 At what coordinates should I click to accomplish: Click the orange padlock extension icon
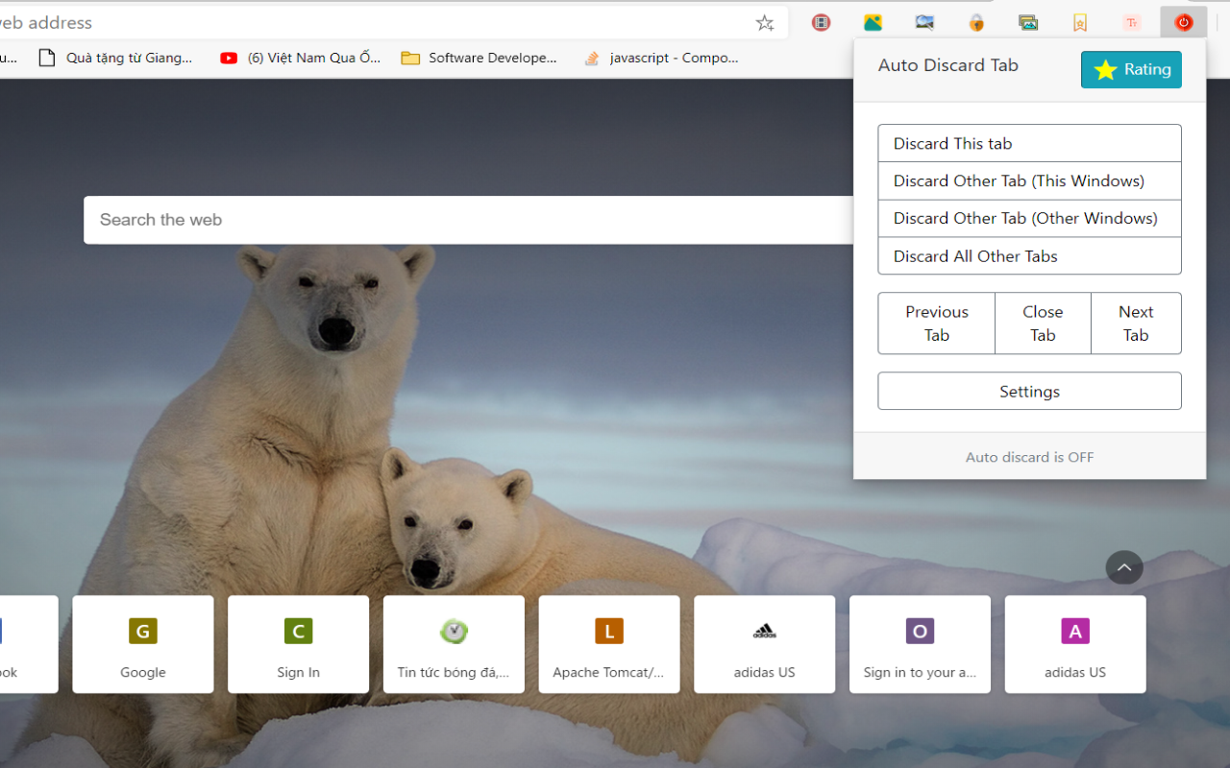click(976, 23)
